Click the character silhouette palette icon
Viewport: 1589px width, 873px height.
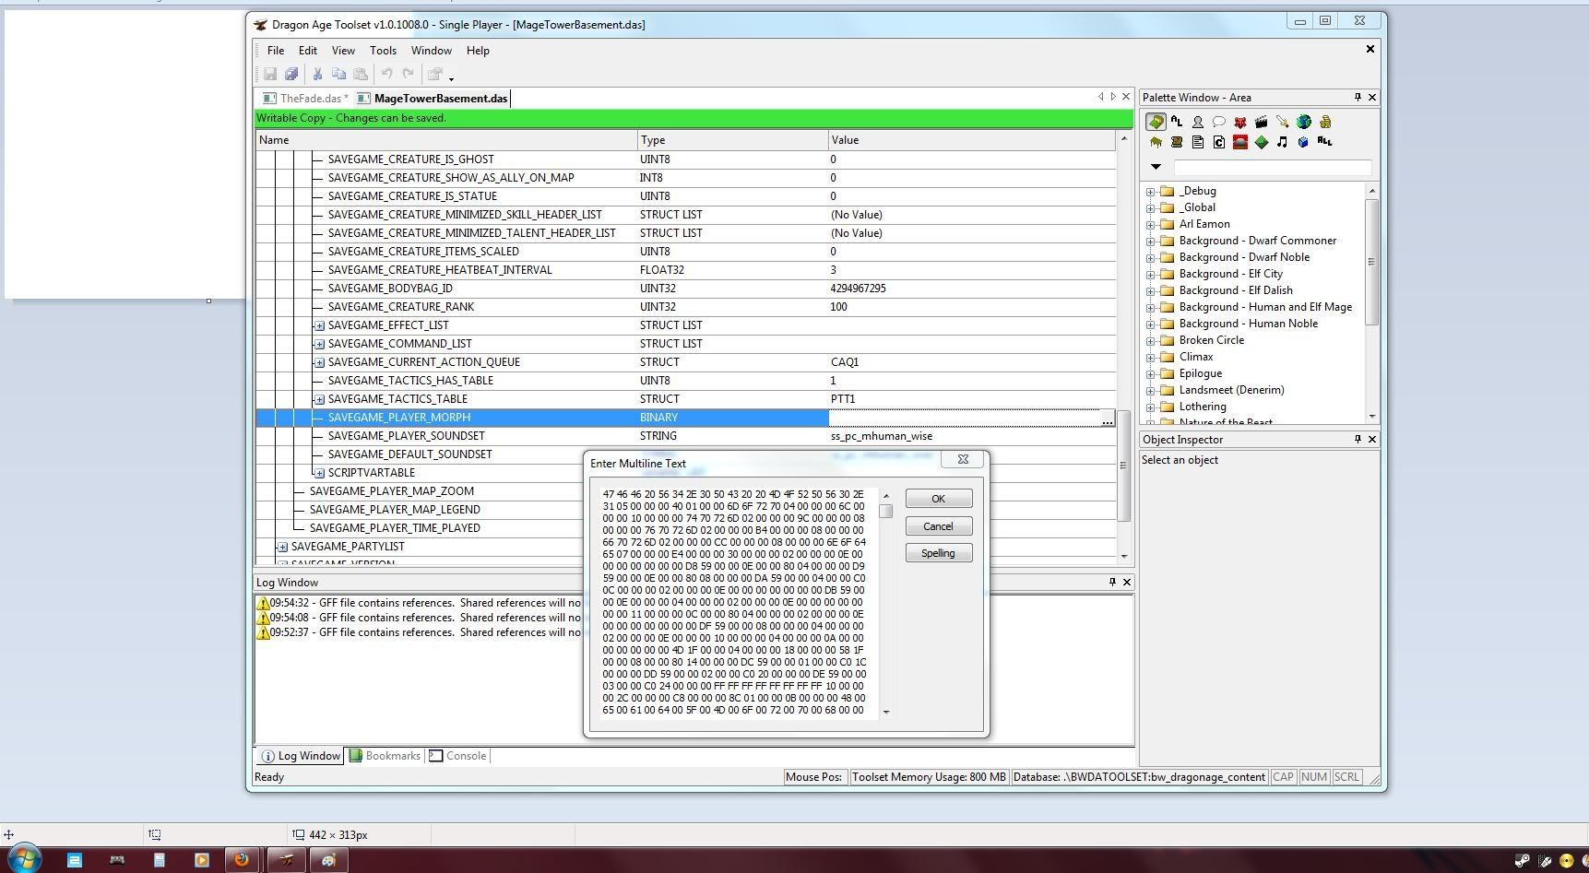pos(1197,122)
